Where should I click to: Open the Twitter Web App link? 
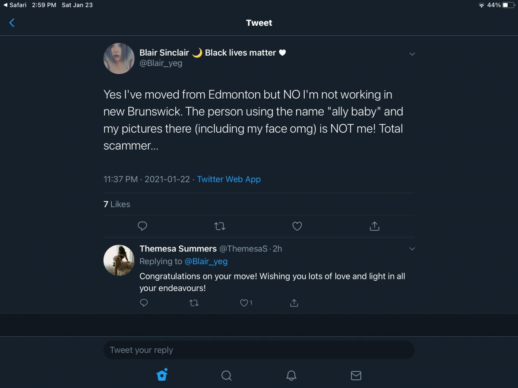coord(229,179)
